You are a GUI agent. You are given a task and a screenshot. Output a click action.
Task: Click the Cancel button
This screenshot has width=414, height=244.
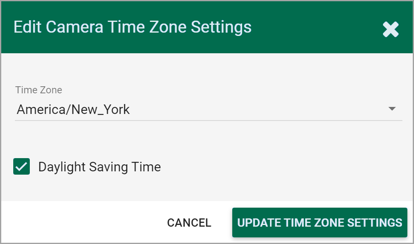pyautogui.click(x=189, y=223)
